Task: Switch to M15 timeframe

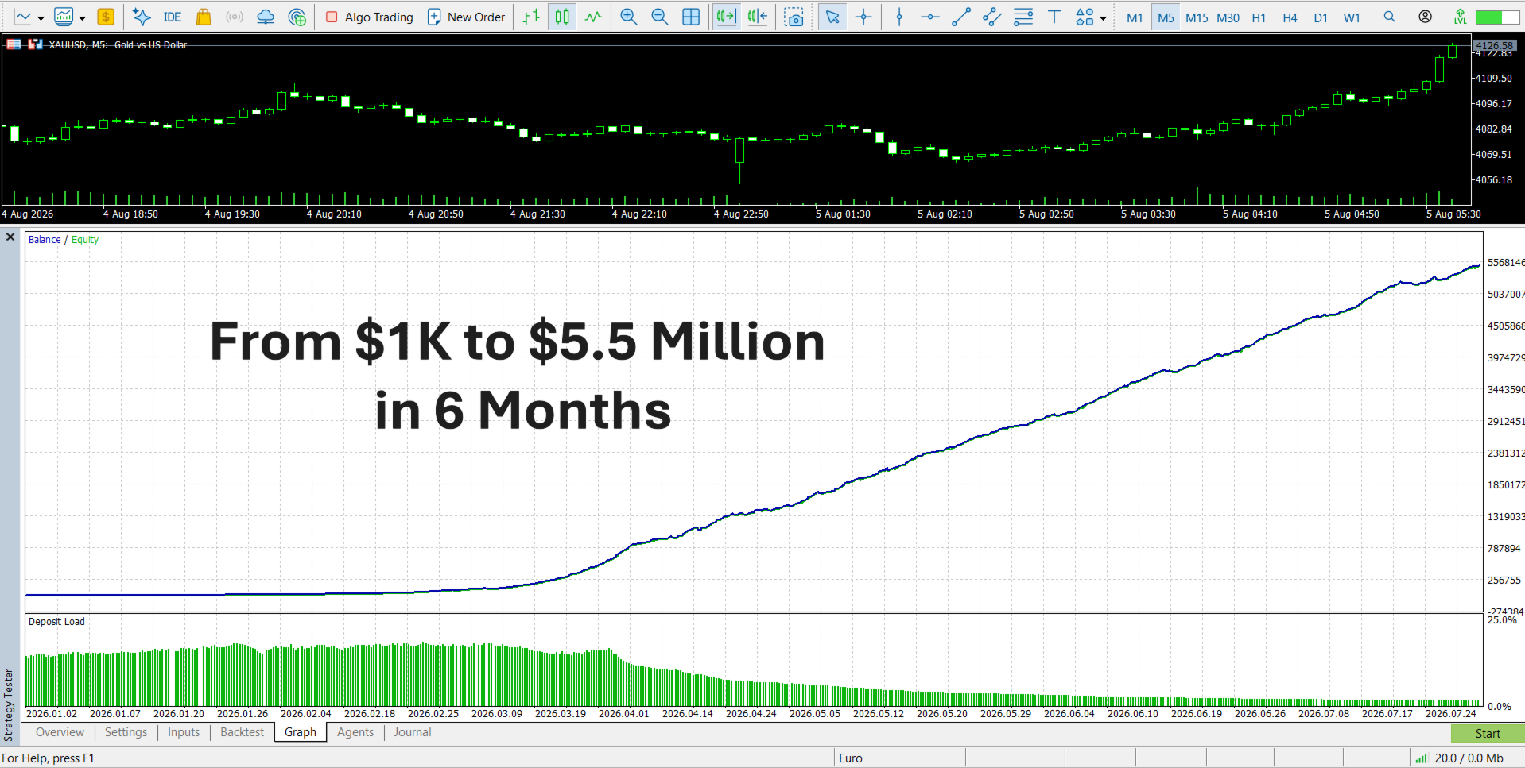Action: 1197,17
